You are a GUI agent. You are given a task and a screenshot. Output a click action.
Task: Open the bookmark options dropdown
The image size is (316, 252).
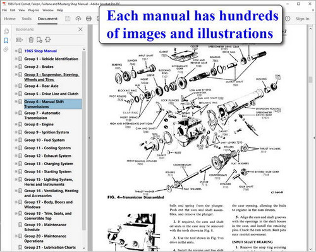(20, 40)
